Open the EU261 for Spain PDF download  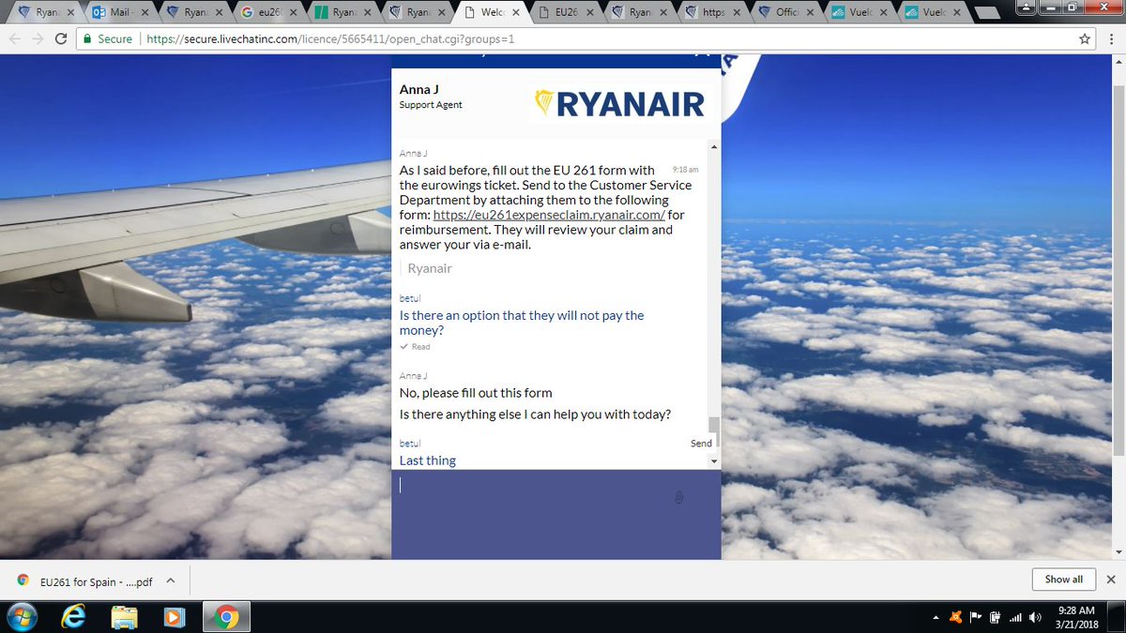(96, 581)
